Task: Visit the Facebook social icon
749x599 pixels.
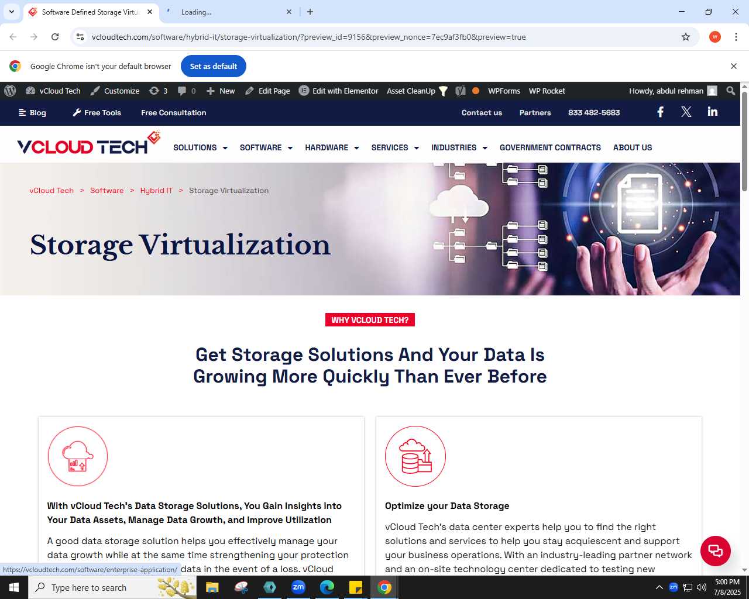Action: point(661,112)
